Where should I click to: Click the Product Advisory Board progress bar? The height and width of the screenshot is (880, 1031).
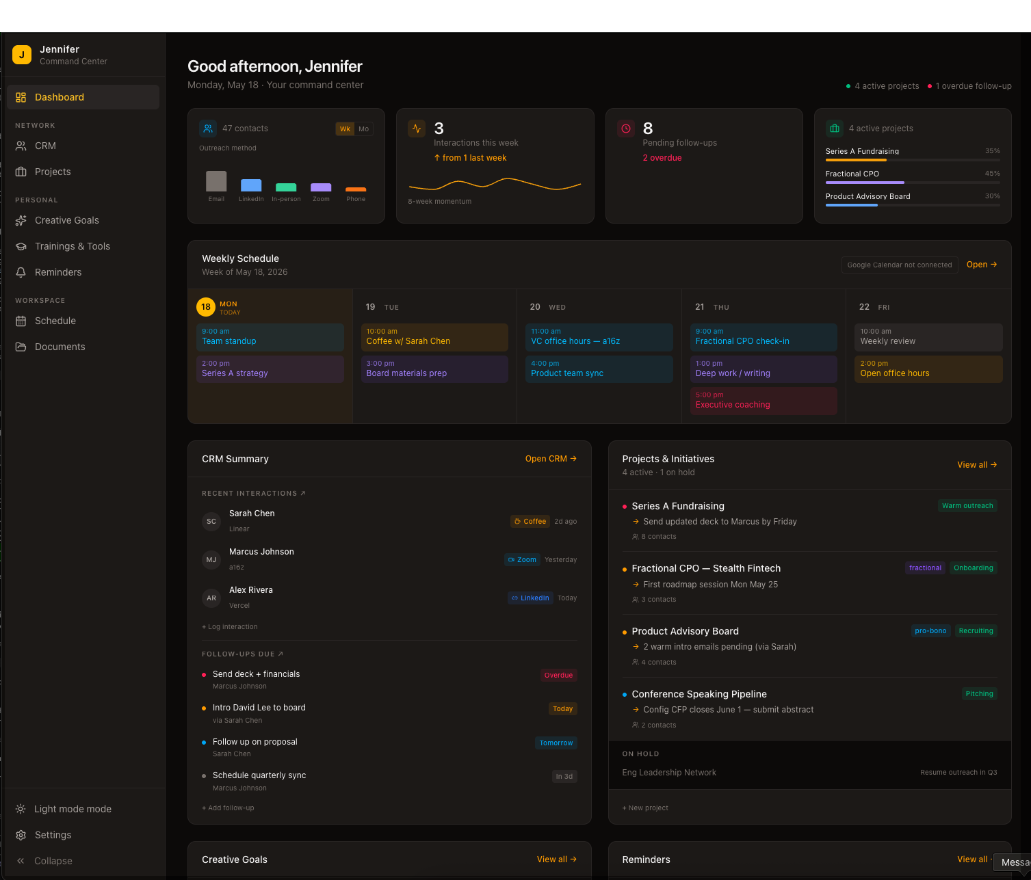[x=913, y=205]
